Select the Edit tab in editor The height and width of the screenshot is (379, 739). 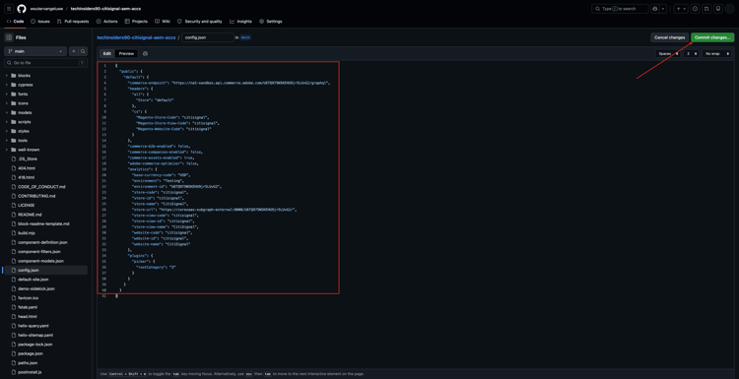tap(107, 54)
